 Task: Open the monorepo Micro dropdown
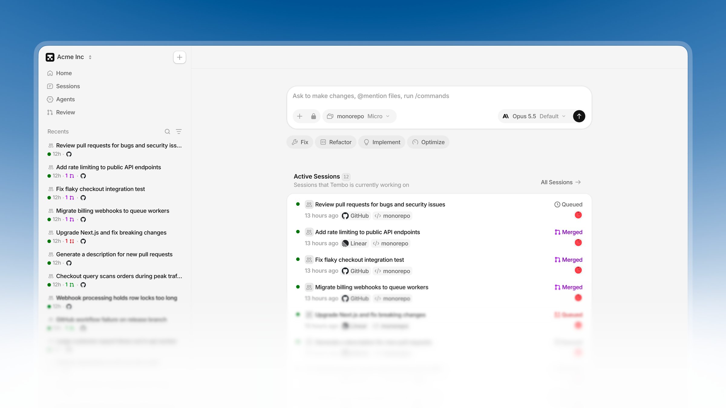point(359,116)
